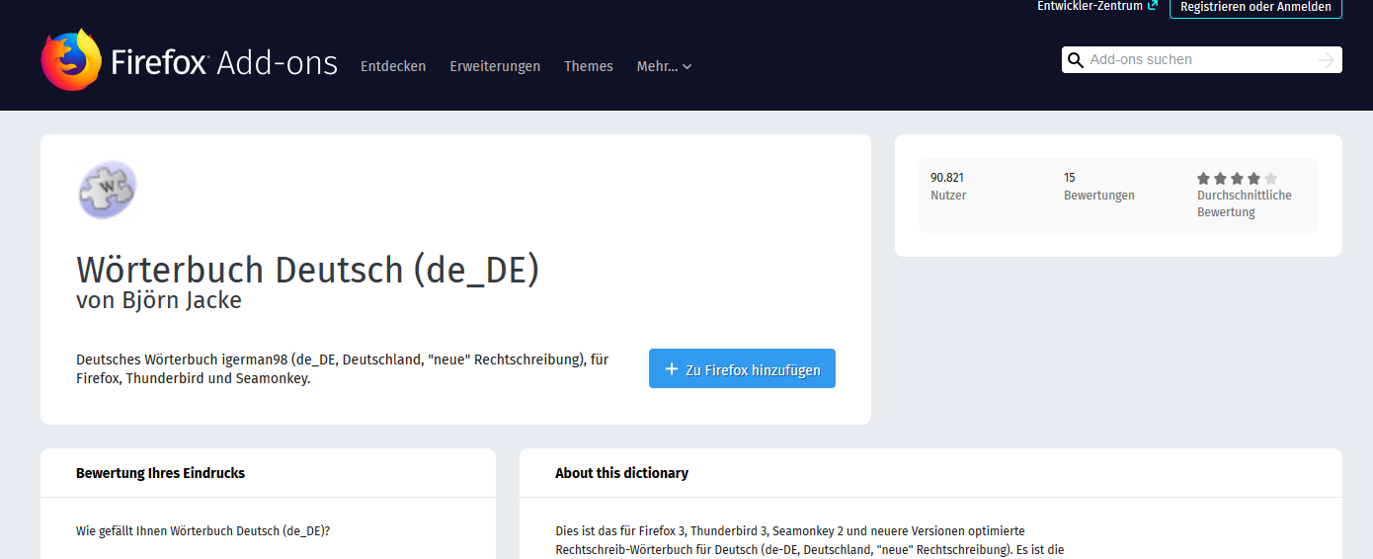
Task: Click the Bewertung Ihres Eindrucks heading
Action: click(160, 473)
